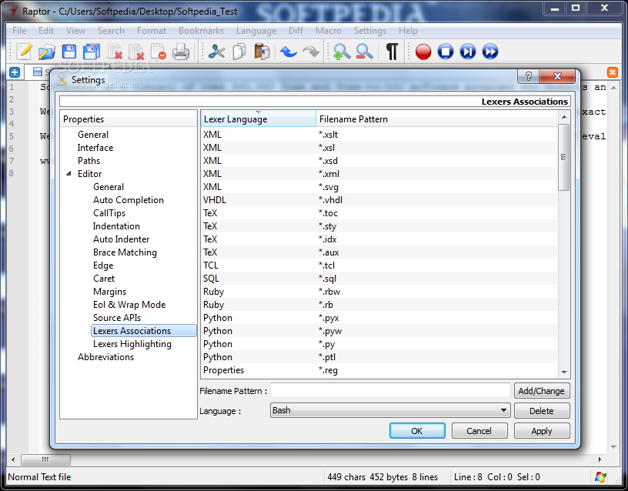628x491 pixels.
Task: Select Eol & Wrap Mode settings
Action: point(129,304)
